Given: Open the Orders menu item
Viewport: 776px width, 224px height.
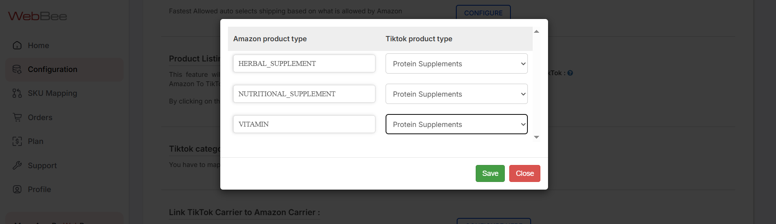Looking at the screenshot, I should 40,117.
